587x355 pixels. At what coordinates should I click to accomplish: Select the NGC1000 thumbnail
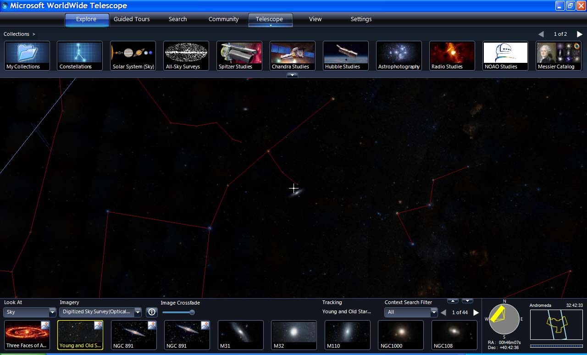pos(401,335)
